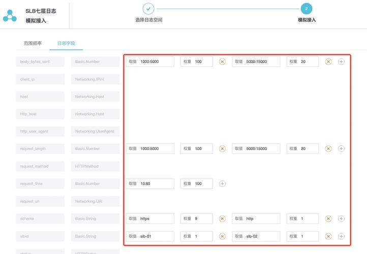The height and width of the screenshot is (254, 367).
Task: Remove the https value in scheme row
Action: point(222,218)
